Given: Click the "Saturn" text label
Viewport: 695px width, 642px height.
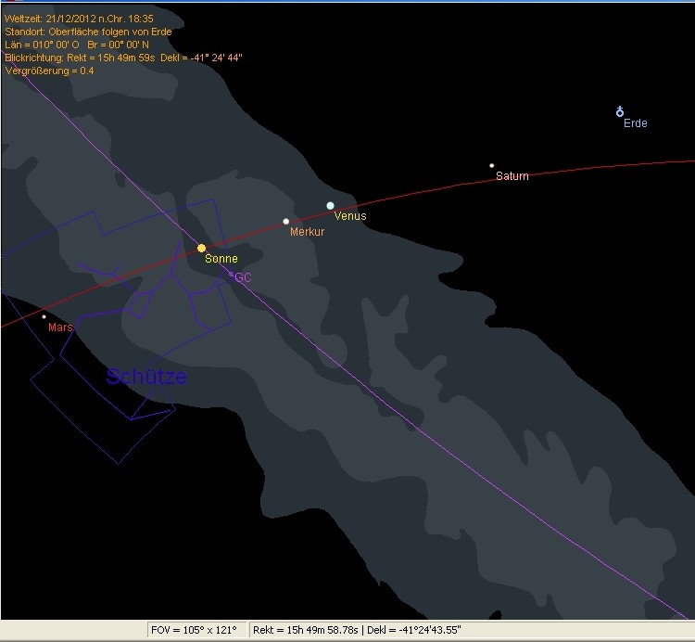Looking at the screenshot, I should click(512, 176).
